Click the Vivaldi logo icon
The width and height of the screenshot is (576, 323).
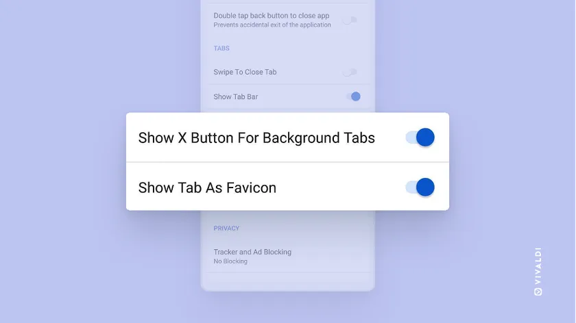tap(538, 292)
